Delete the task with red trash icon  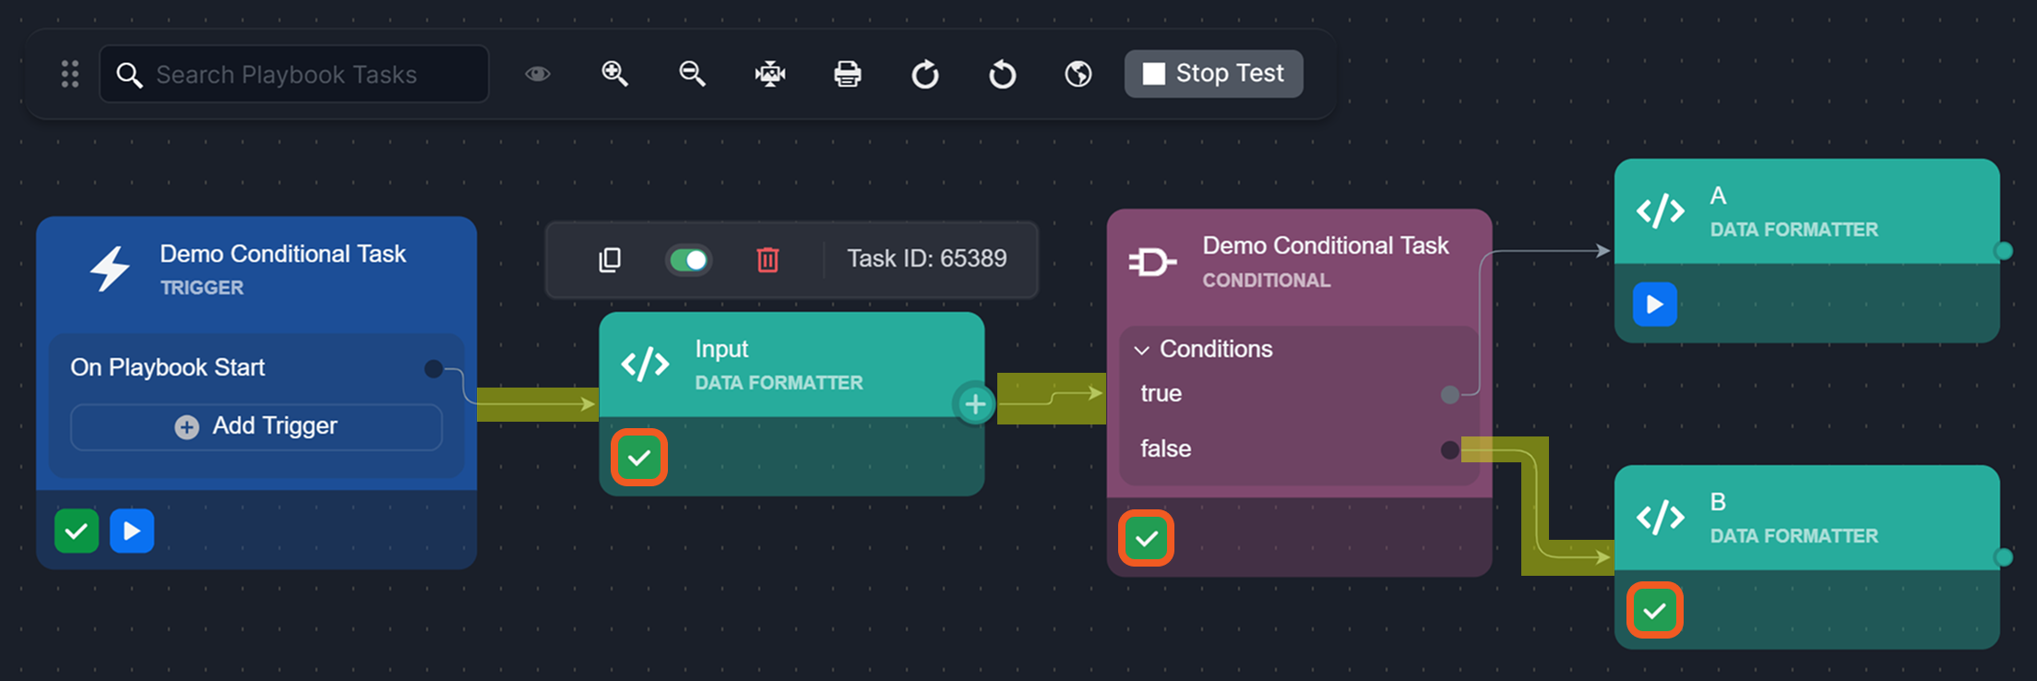[x=768, y=260]
